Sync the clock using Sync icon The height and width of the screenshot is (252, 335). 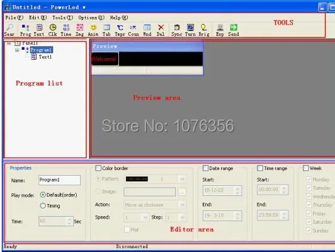pyautogui.click(x=177, y=30)
